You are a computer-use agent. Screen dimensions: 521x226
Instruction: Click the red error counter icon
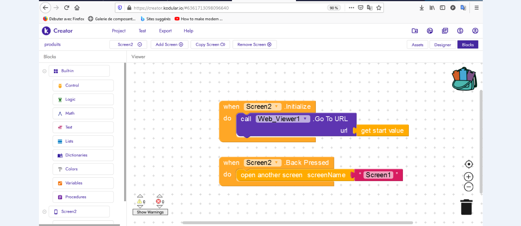[x=158, y=202]
